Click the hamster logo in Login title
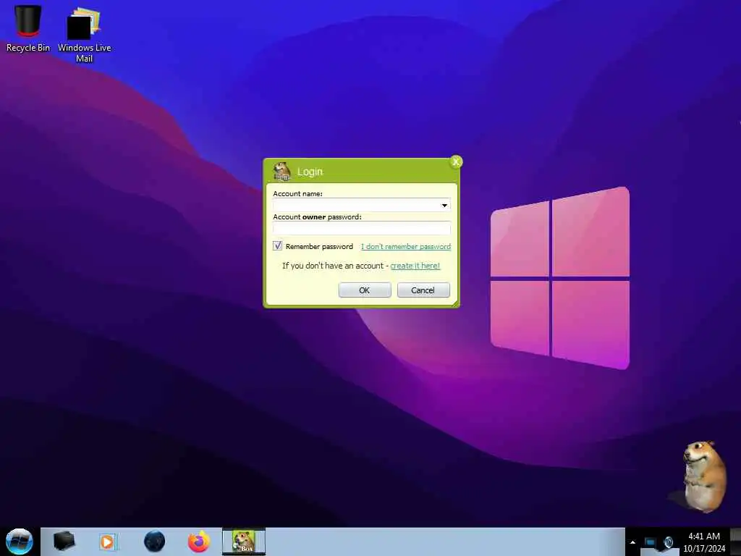The width and height of the screenshot is (741, 556). pyautogui.click(x=282, y=171)
